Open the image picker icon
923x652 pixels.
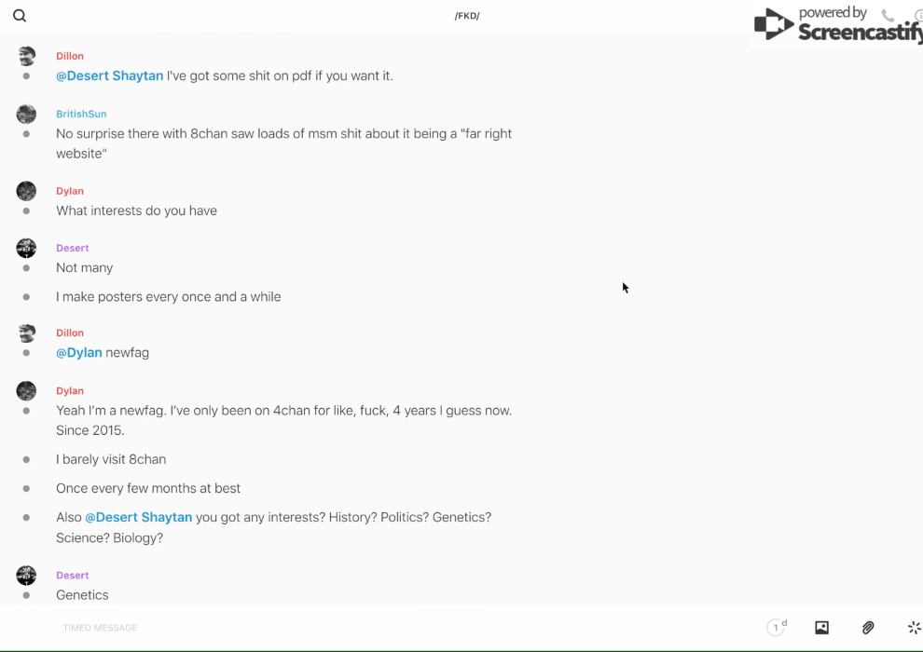(x=821, y=628)
